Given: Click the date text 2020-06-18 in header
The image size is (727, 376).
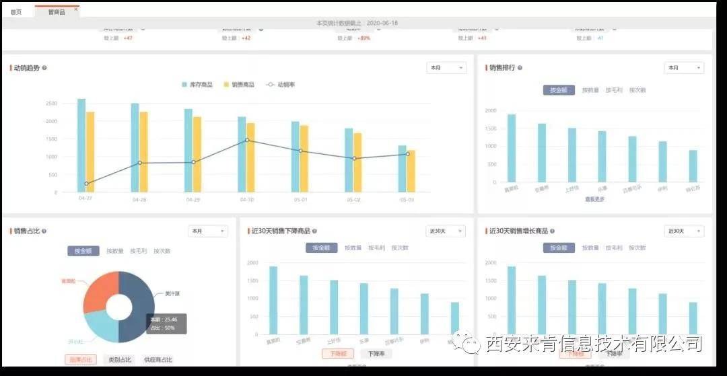Looking at the screenshot, I should pyautogui.click(x=382, y=23).
